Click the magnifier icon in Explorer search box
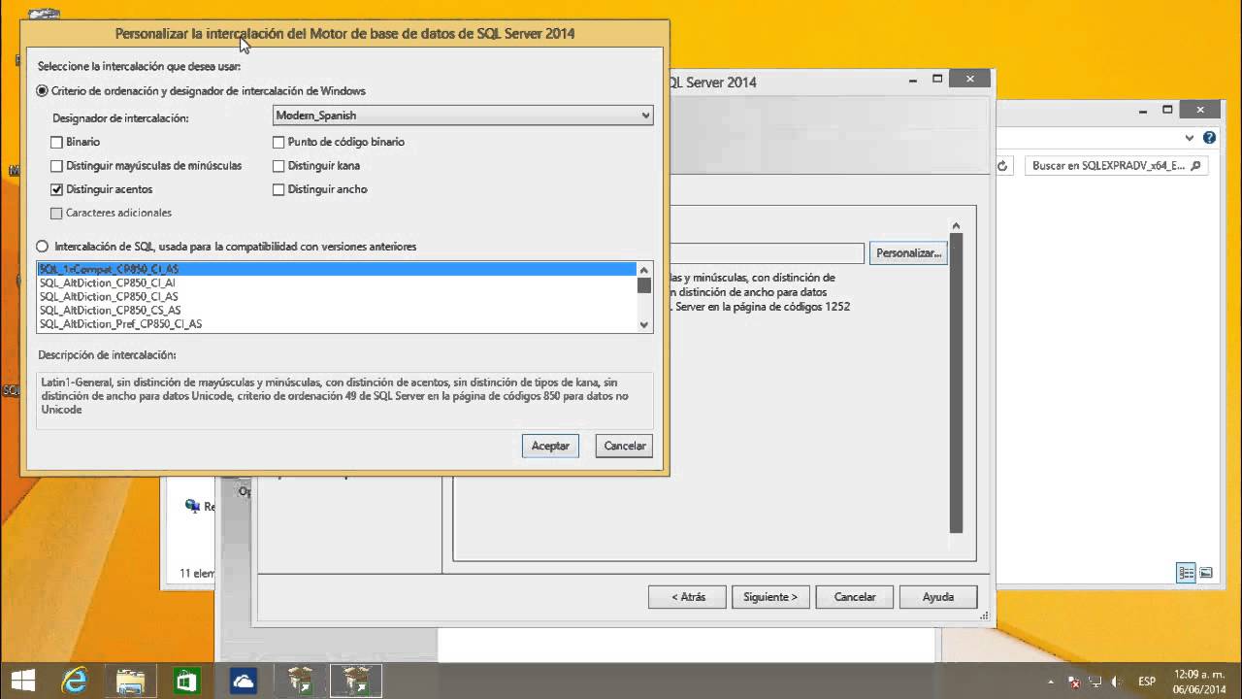Screen dimensions: 1242x699 1195,166
